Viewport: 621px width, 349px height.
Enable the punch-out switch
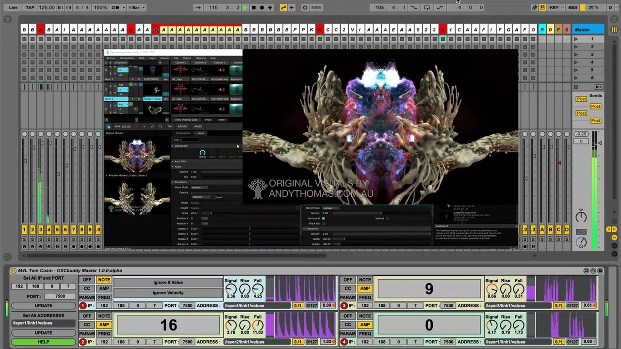440,8
